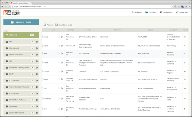192x117 pixels.
Task: Open the ICU RN in DC folder
Action: click(x=21, y=81)
